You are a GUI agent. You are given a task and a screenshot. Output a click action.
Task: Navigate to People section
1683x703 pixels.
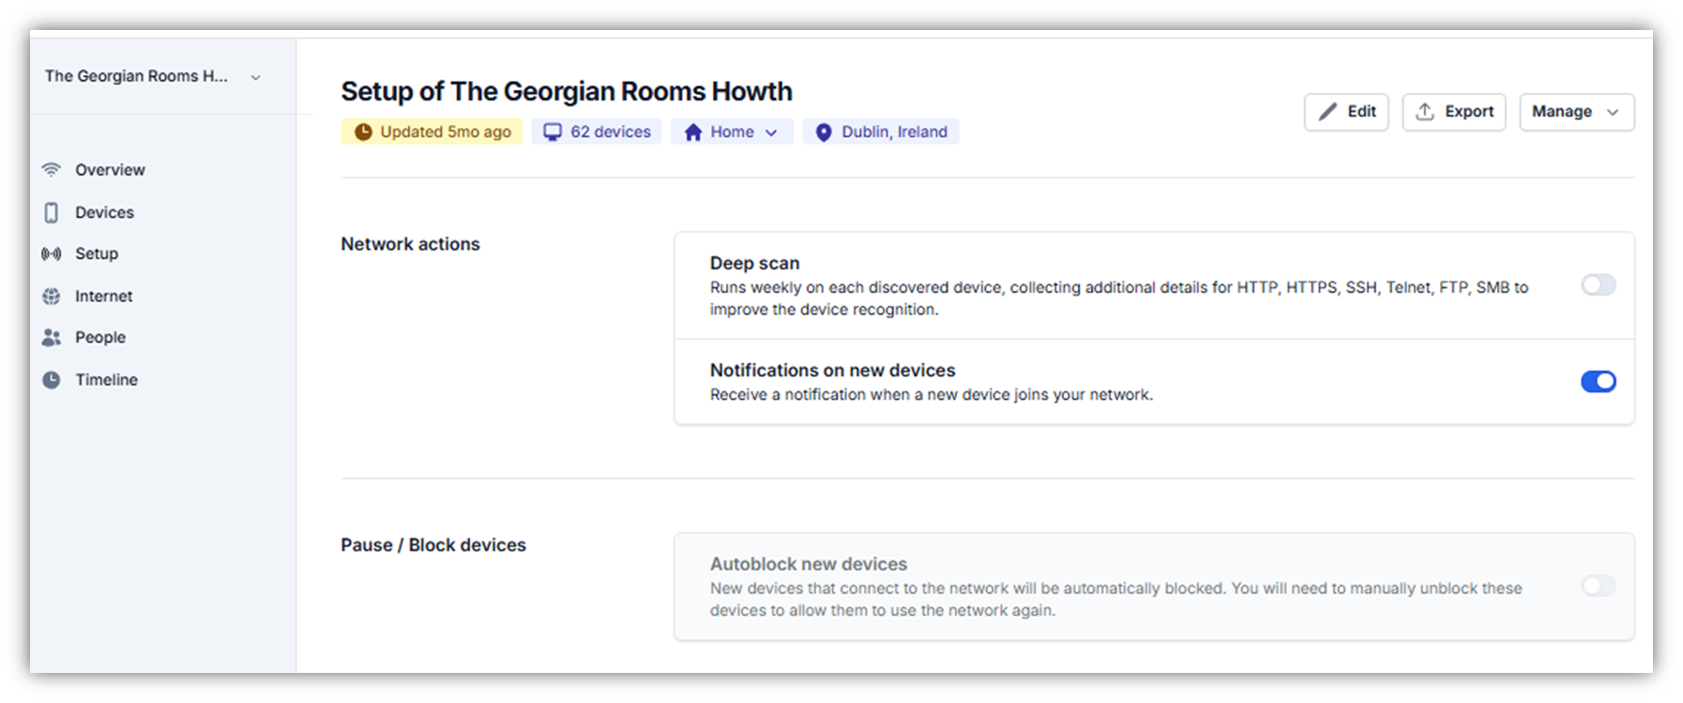100,337
